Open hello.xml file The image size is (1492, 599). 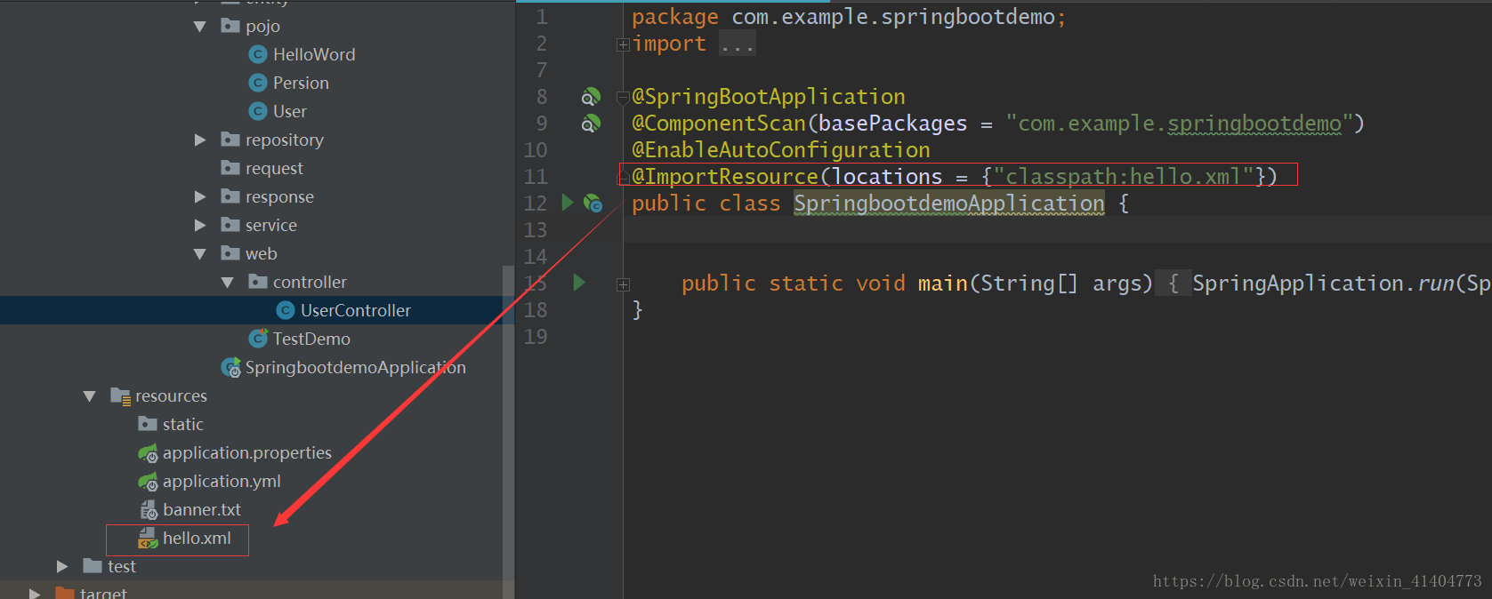point(197,538)
